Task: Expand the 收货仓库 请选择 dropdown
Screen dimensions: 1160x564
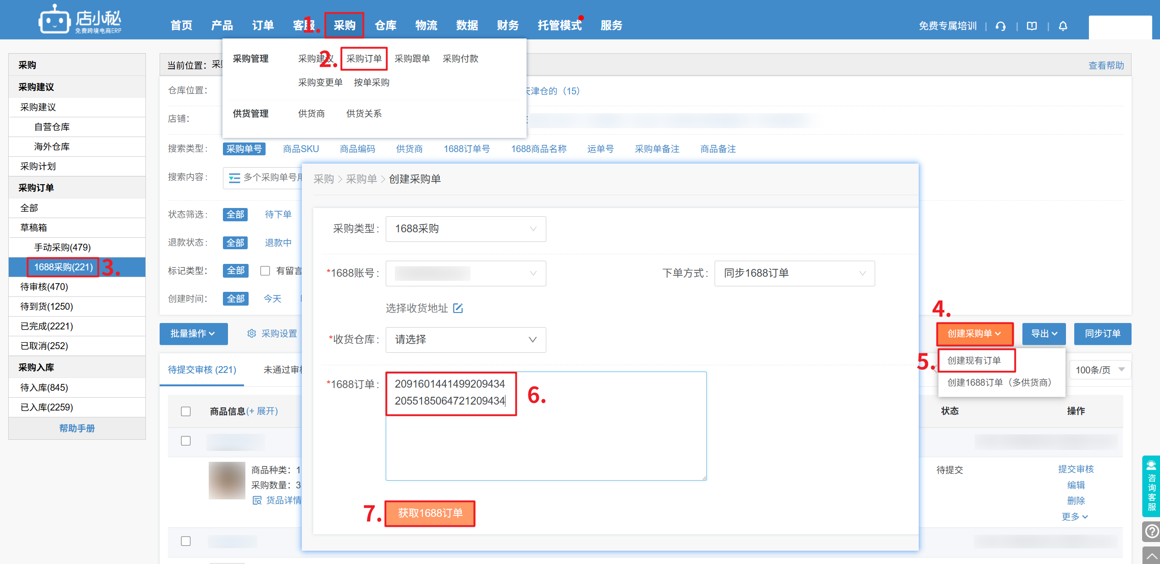Action: tap(466, 340)
